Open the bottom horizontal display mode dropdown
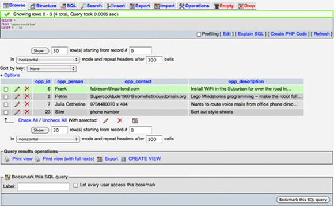 48,139
